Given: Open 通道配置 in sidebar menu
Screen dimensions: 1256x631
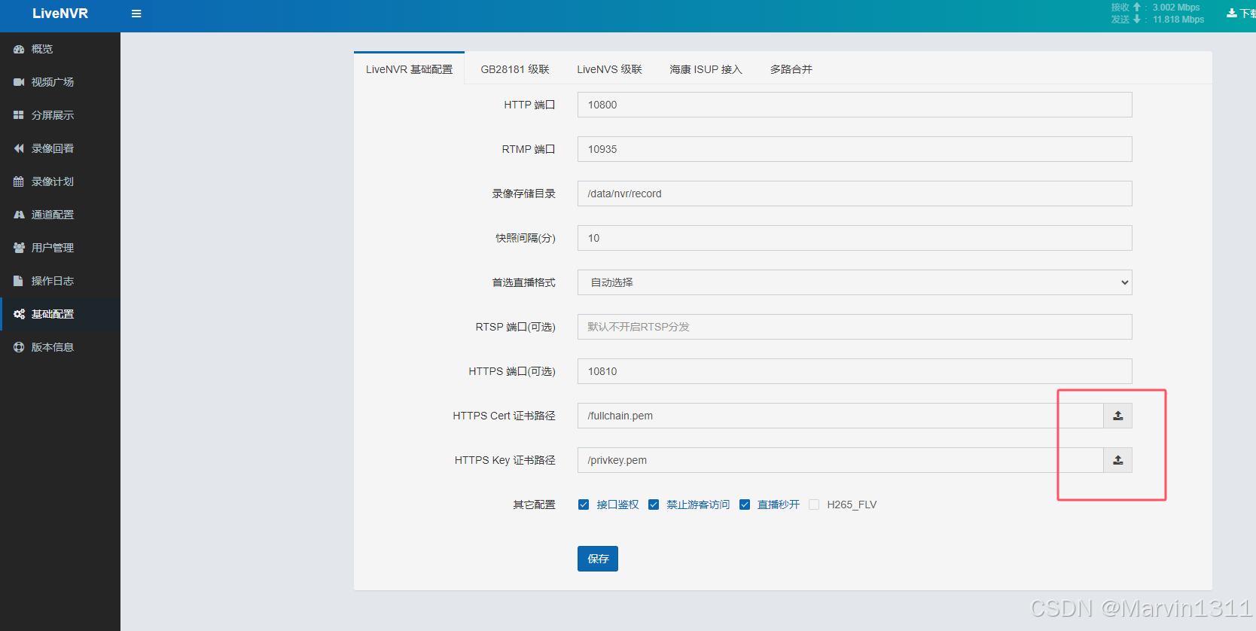Looking at the screenshot, I should 60,215.
